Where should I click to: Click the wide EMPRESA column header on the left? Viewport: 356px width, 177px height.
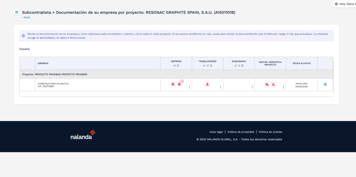98,63
